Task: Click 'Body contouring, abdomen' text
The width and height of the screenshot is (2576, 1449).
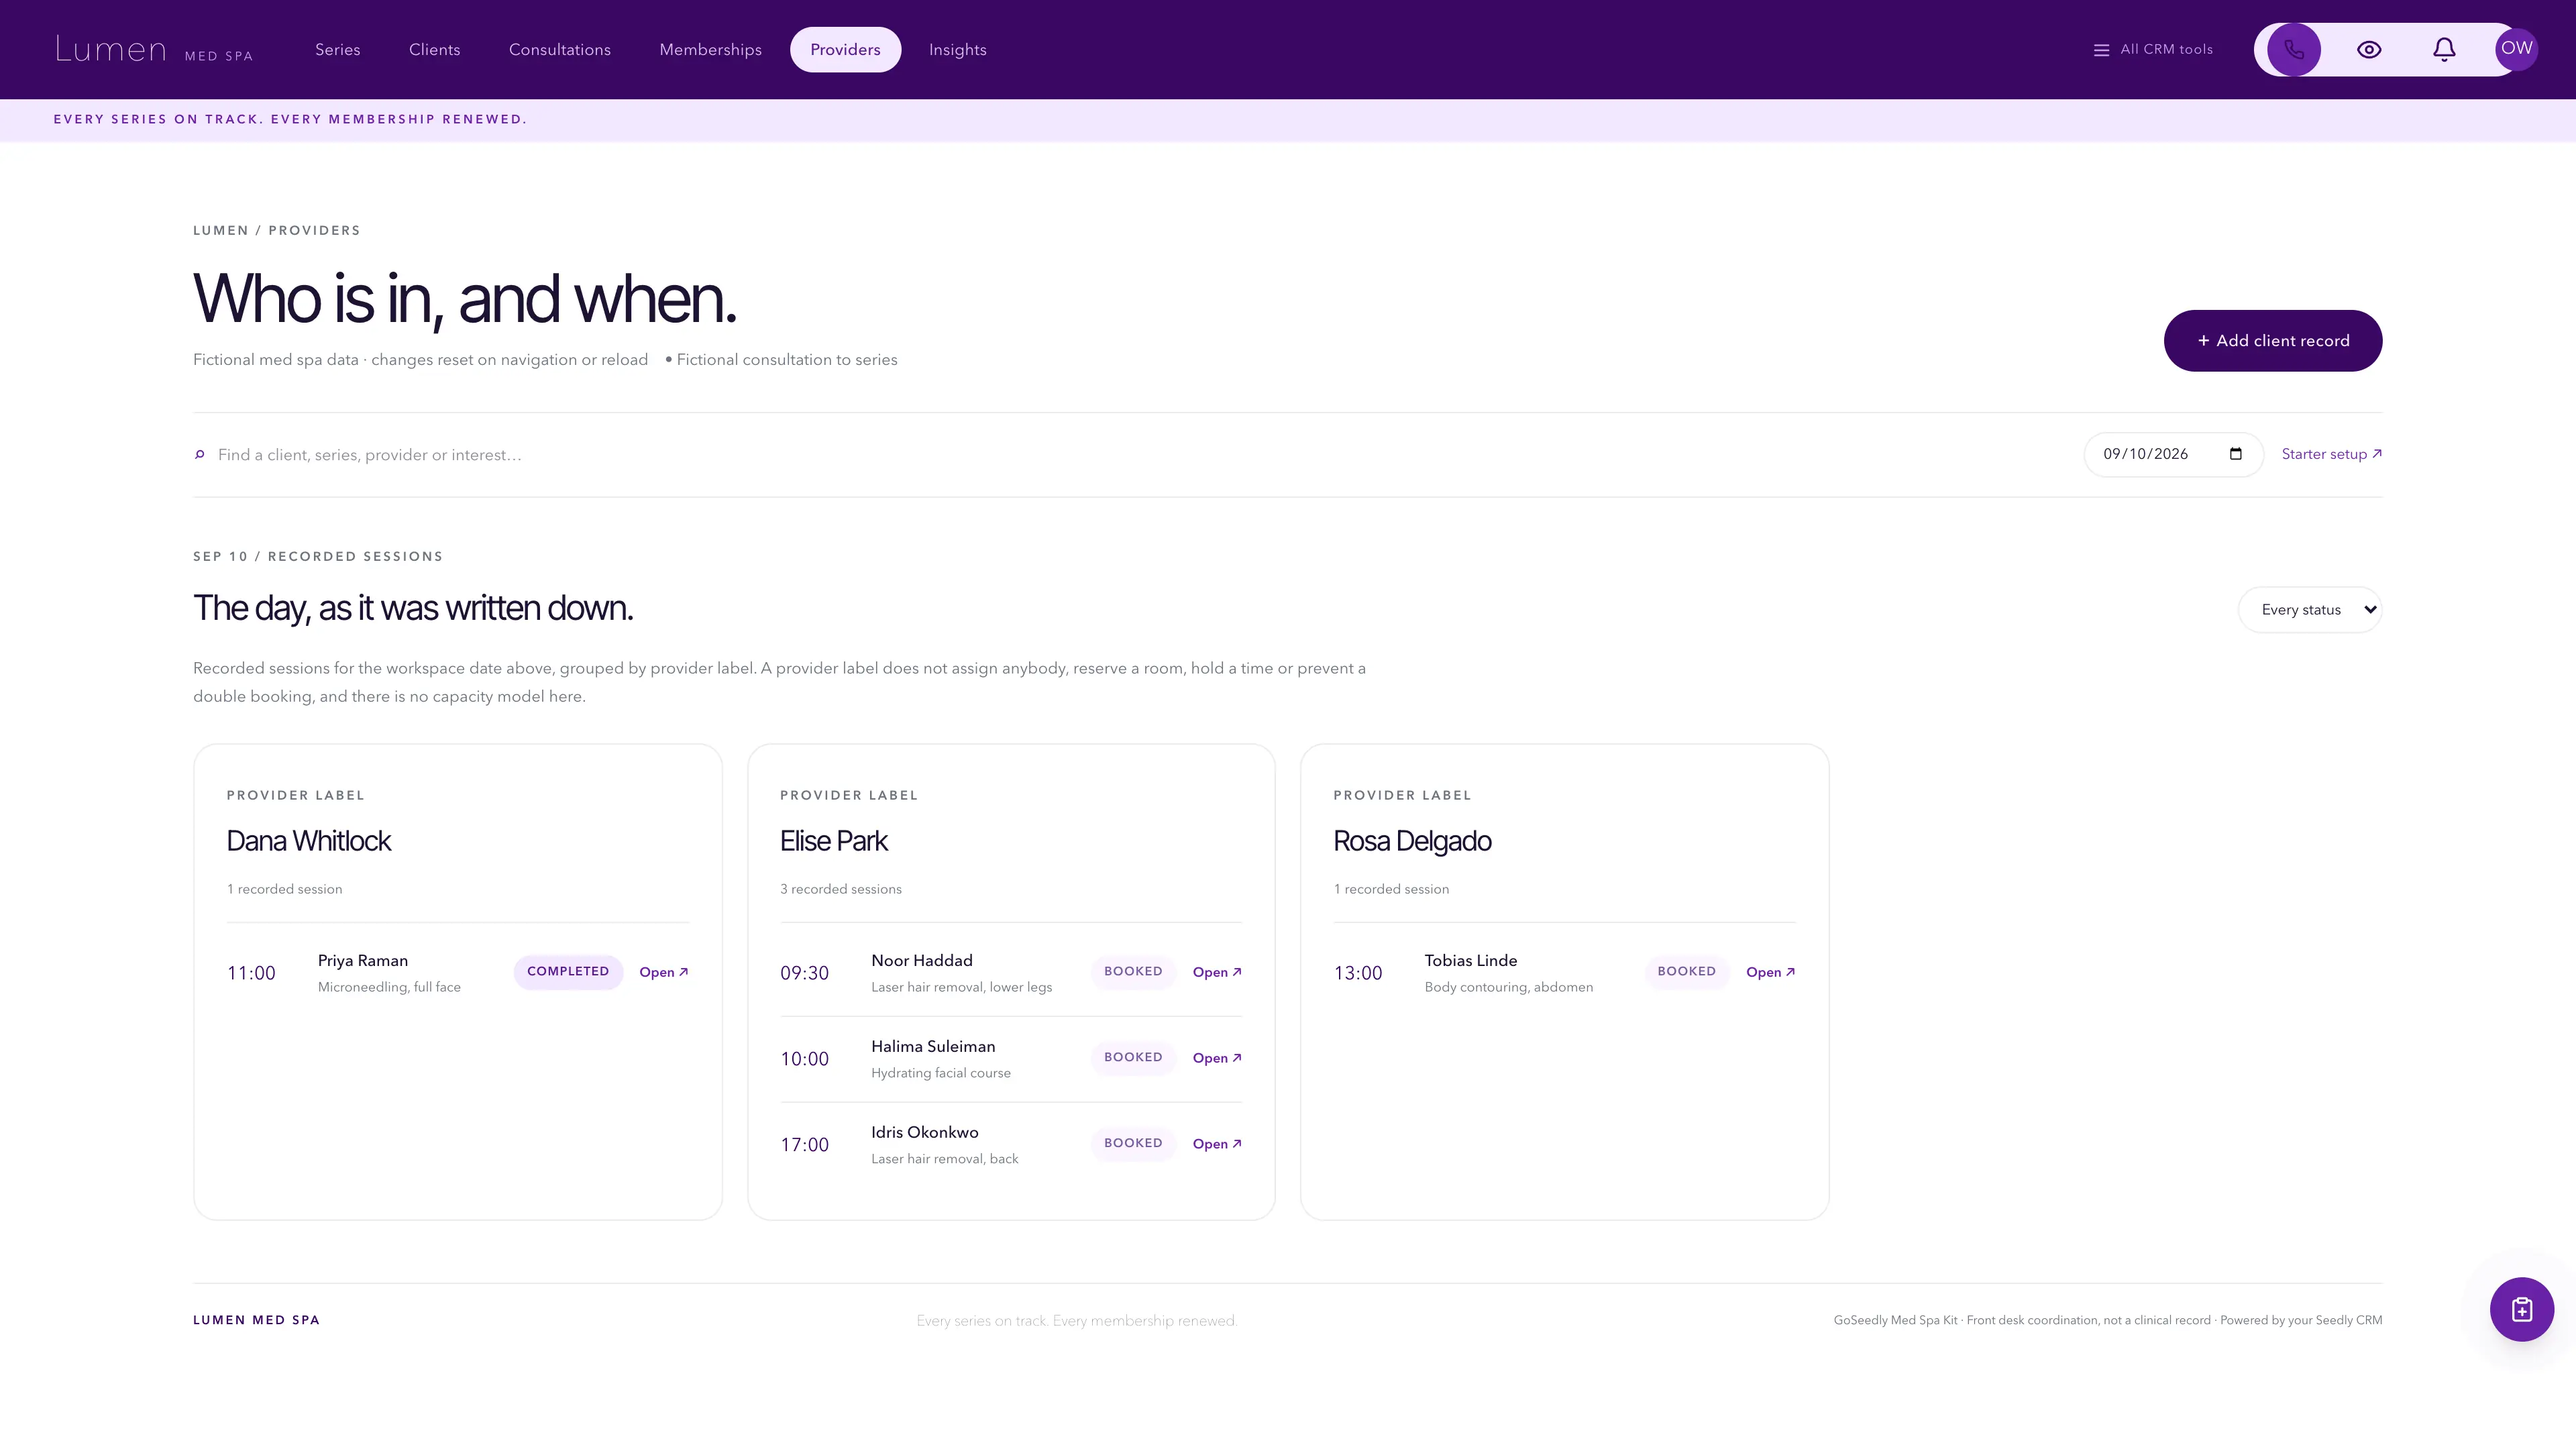Action: (x=1509, y=987)
